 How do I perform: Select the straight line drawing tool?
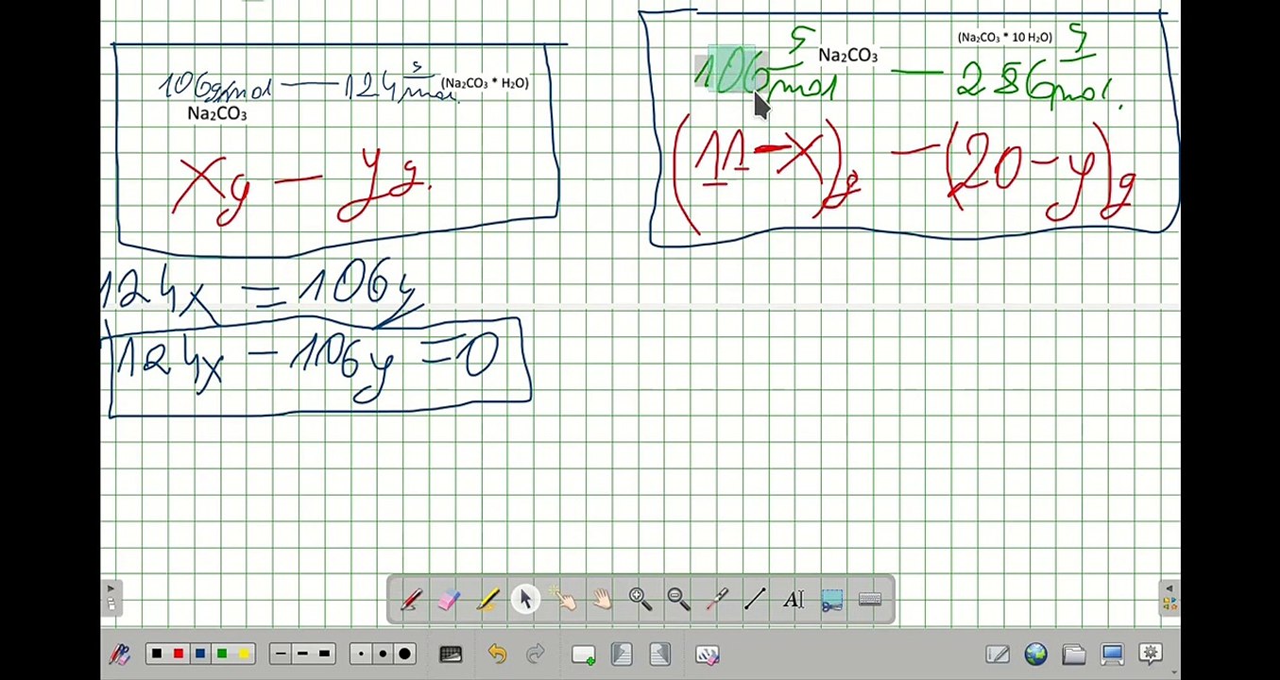[x=755, y=600]
